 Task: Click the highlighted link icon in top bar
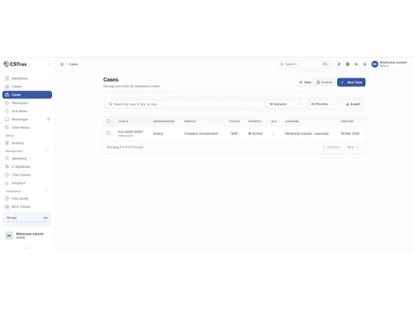(339, 64)
